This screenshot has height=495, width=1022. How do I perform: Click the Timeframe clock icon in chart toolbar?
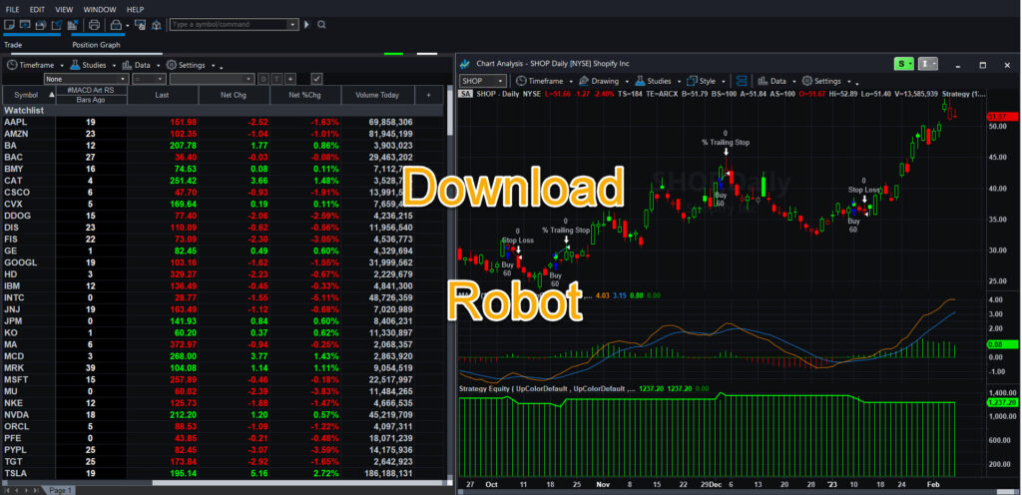coord(521,80)
